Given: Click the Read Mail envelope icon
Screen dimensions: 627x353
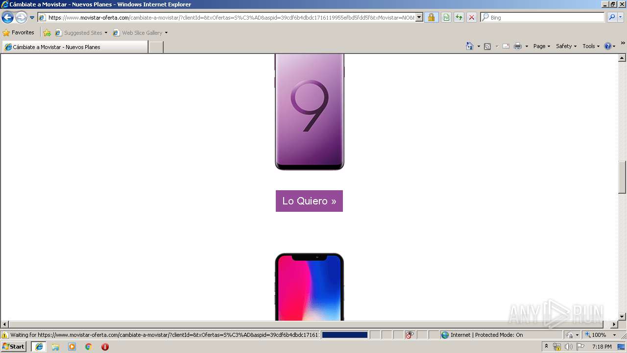Looking at the screenshot, I should [506, 46].
